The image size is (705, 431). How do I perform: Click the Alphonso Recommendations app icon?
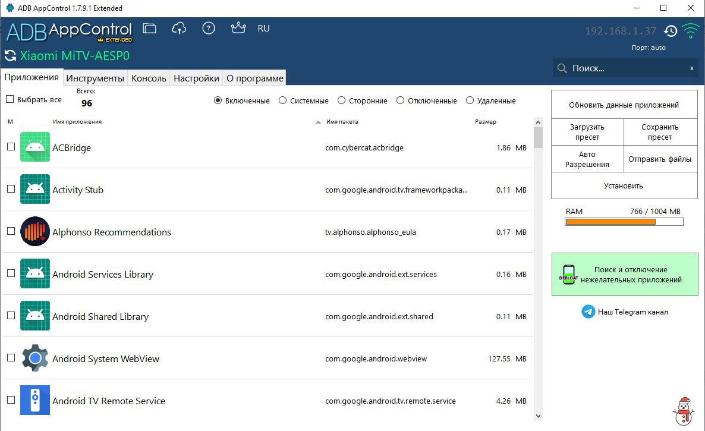point(35,231)
